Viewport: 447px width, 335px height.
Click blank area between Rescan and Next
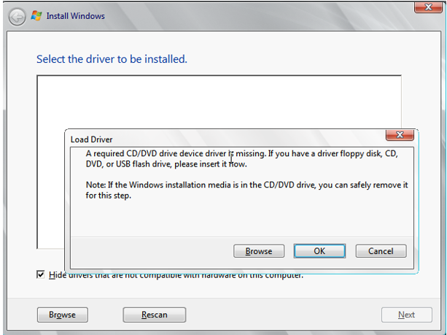click(x=284, y=315)
